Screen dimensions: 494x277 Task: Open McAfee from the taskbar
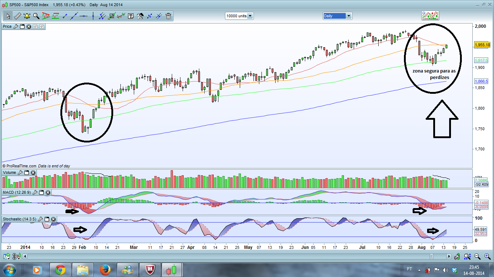150,269
